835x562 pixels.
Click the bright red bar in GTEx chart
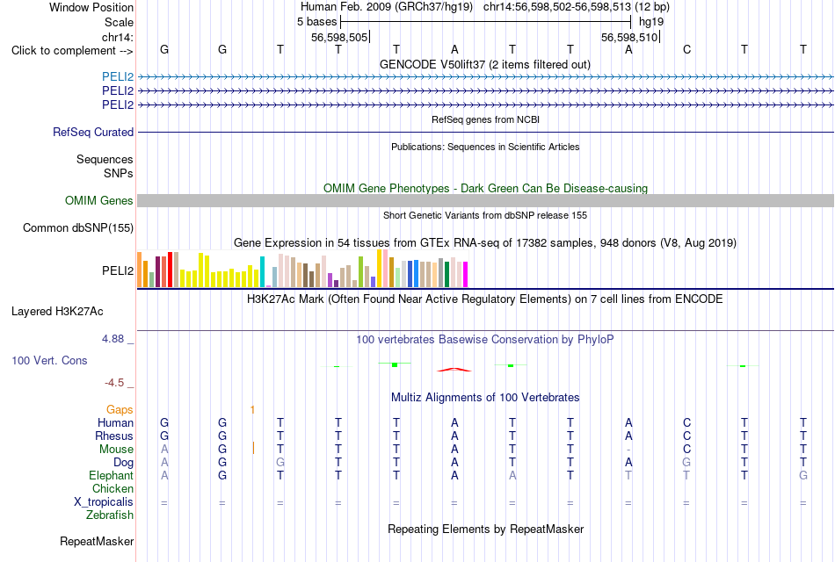(x=170, y=270)
